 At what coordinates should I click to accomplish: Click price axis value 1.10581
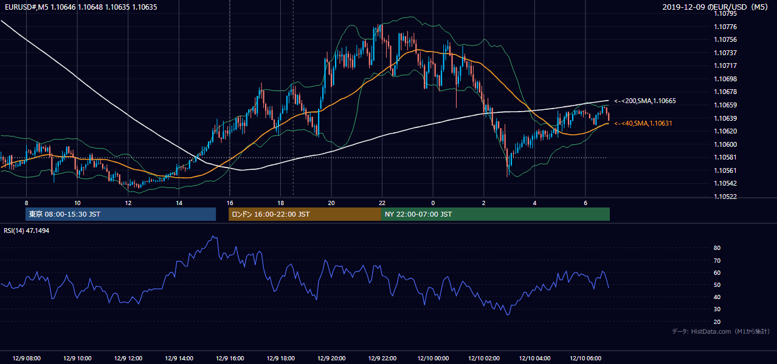tap(725, 157)
